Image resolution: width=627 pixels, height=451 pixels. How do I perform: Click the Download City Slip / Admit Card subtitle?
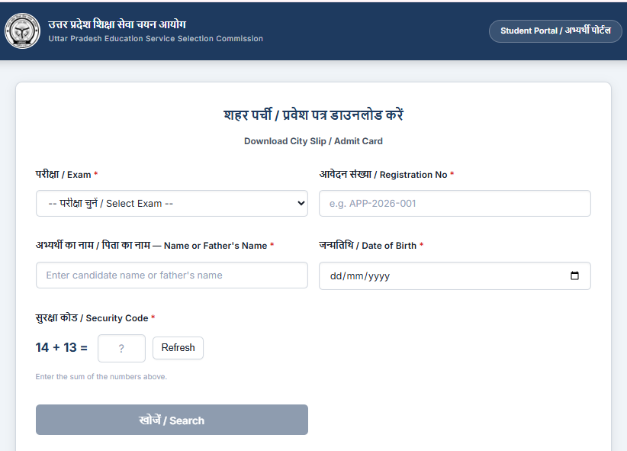[313, 141]
